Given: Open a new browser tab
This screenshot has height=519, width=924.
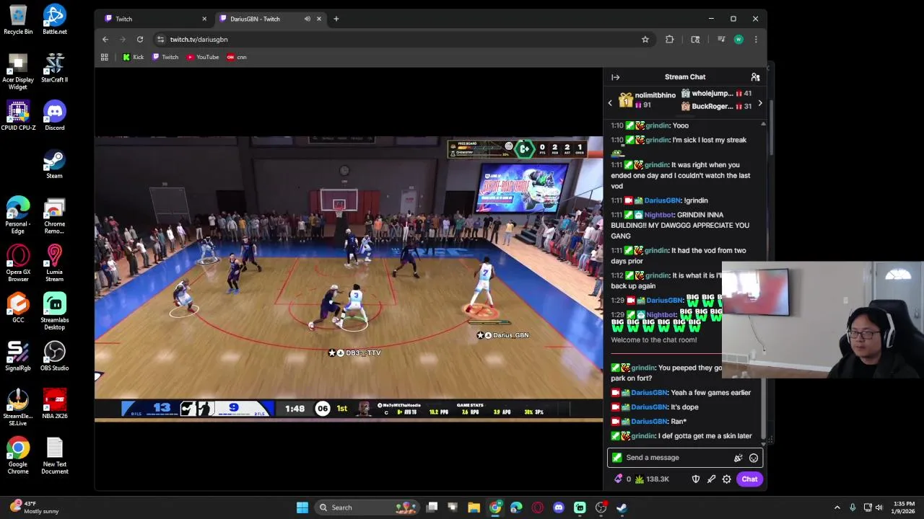Looking at the screenshot, I should [x=336, y=19].
